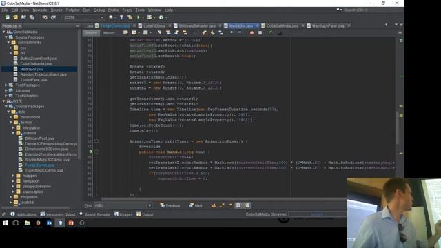Click the Previous button in Find bar
The width and height of the screenshot is (441, 248).
(170, 205)
